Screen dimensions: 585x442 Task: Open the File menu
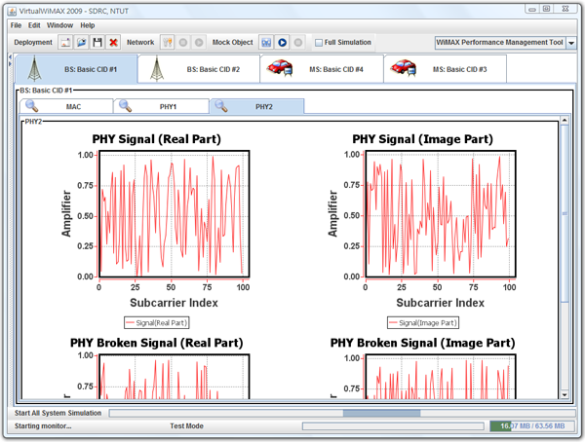[16, 25]
